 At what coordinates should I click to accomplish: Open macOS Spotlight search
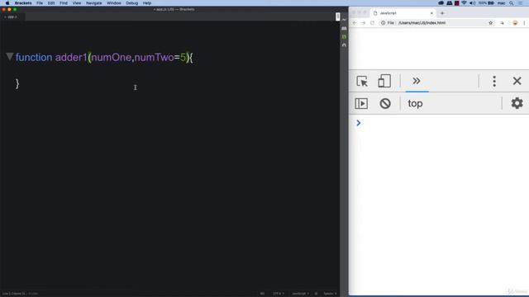(512, 3)
